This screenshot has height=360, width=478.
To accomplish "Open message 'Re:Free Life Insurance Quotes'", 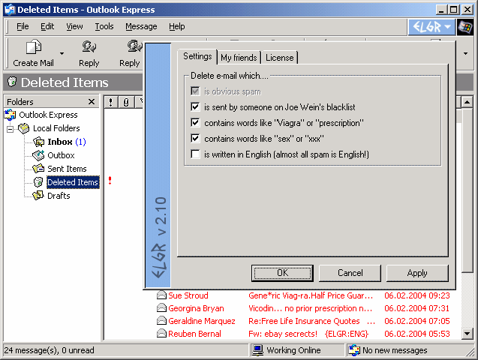I will [304, 321].
